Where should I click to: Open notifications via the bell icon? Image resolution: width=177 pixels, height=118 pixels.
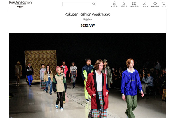(124, 4)
